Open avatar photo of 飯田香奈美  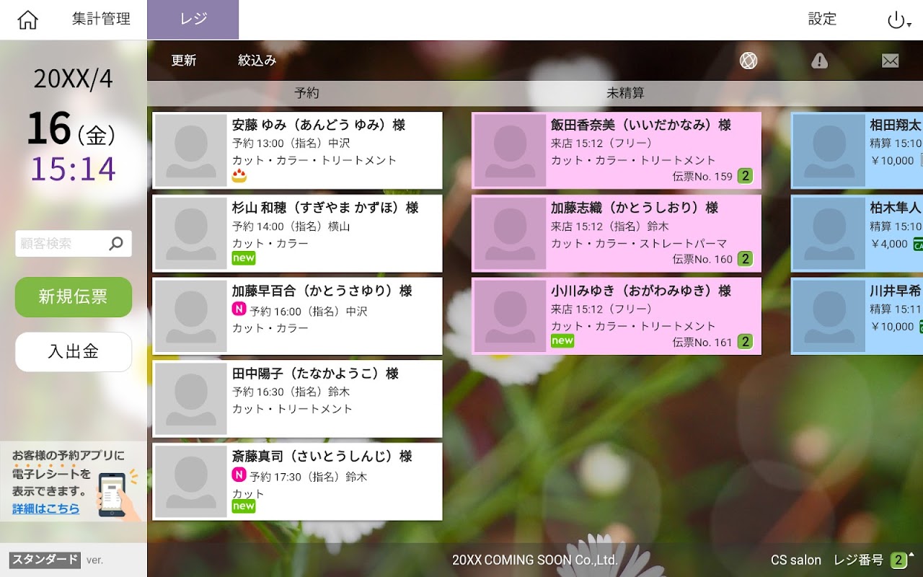(510, 151)
